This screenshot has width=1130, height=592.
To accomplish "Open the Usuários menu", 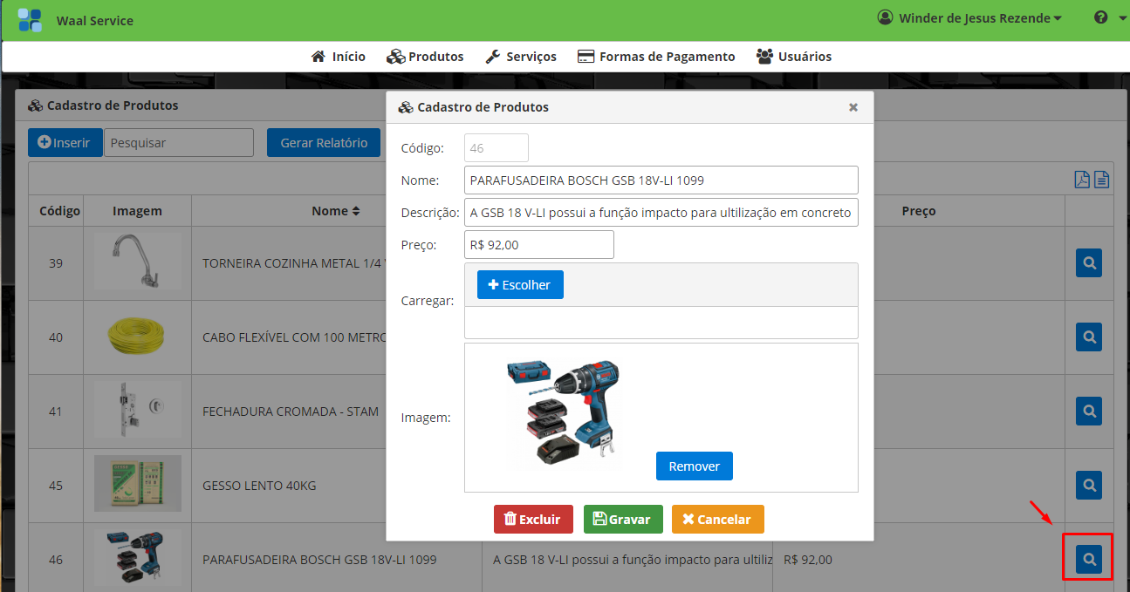I will pyautogui.click(x=794, y=57).
